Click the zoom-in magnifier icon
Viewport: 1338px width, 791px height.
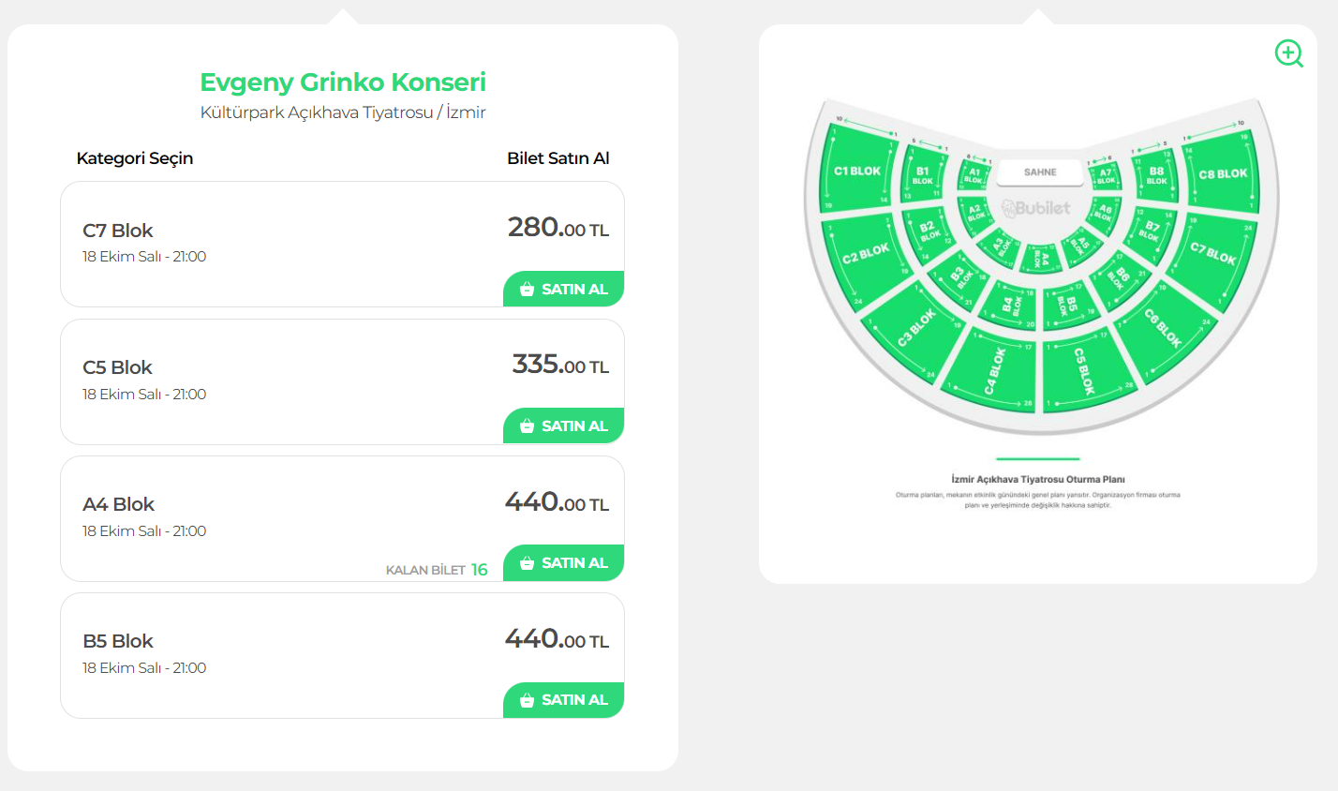(x=1288, y=53)
